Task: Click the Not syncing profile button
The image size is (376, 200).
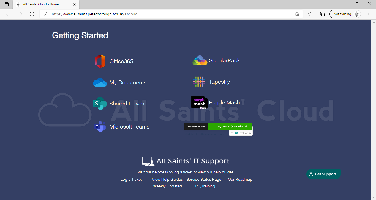Action: click(345, 14)
